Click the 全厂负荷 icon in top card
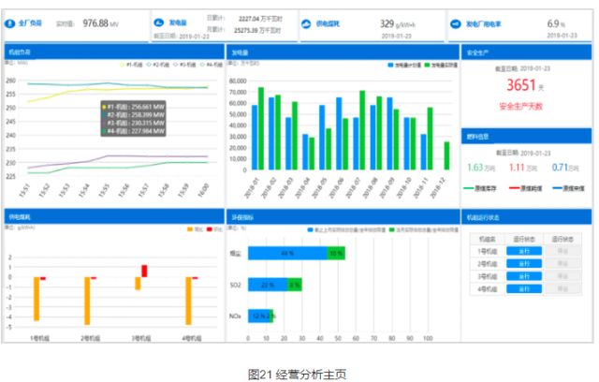This screenshot has width=599, height=382. [12, 22]
